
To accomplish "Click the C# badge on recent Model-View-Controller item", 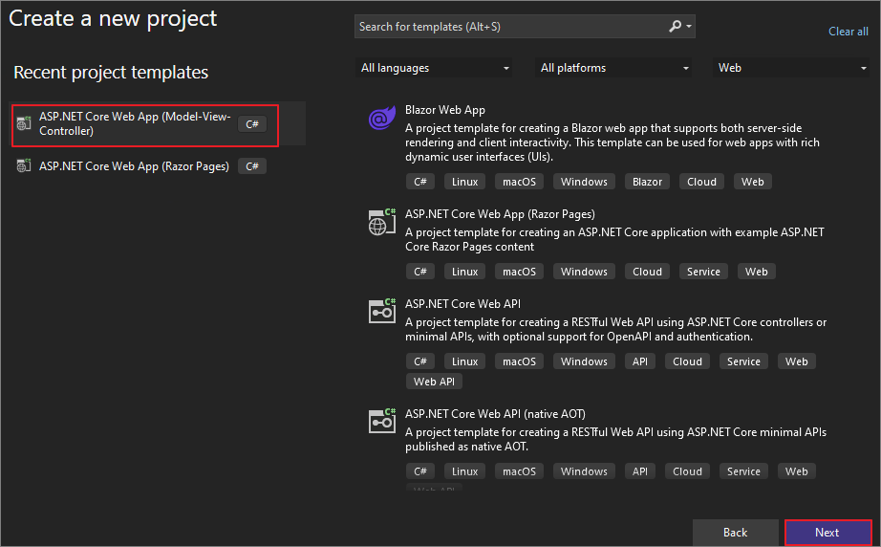I will coord(251,124).
